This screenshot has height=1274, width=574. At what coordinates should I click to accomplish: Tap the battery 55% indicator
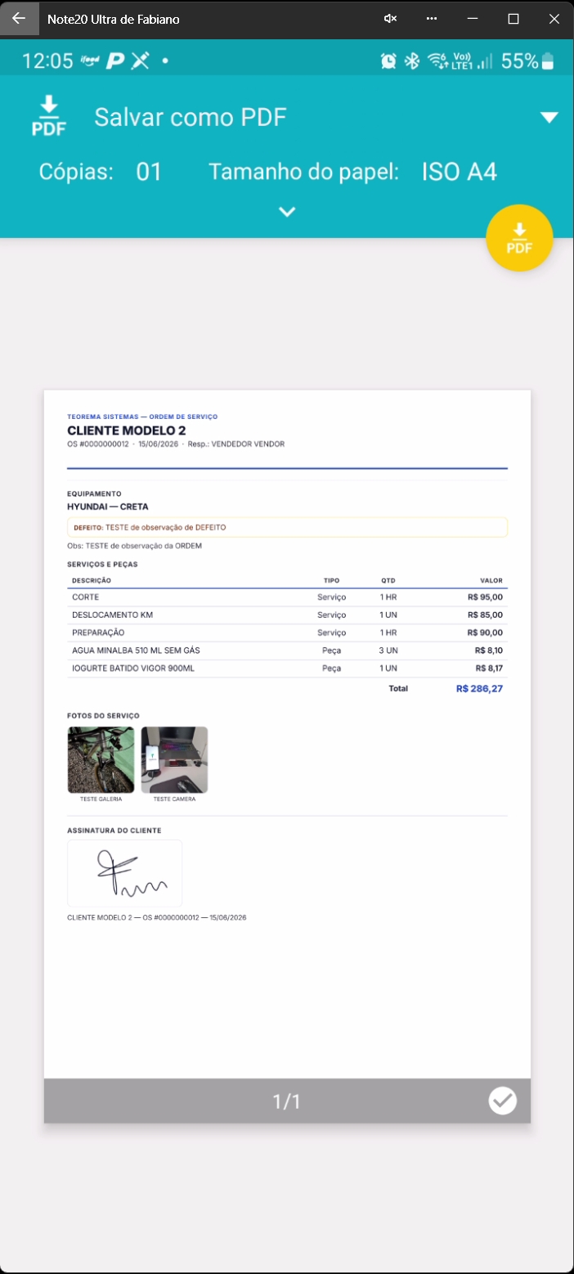[528, 61]
